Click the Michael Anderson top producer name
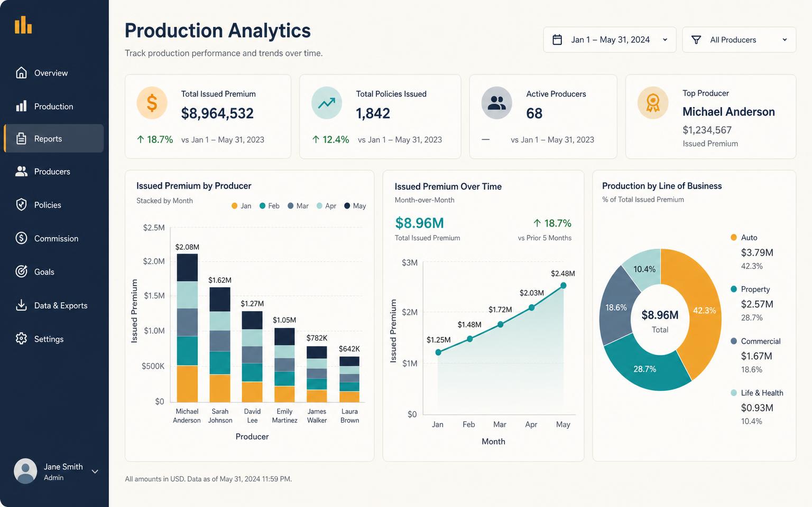812x507 pixels. click(728, 112)
